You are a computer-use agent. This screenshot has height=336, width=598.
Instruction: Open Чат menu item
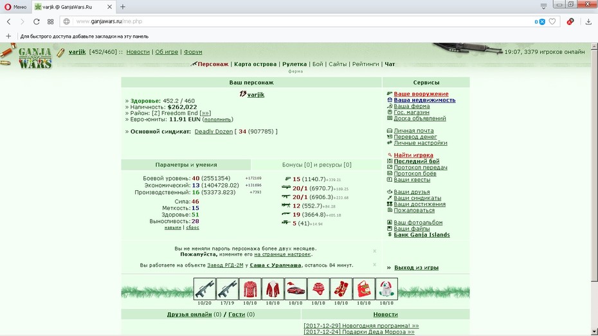[390, 64]
